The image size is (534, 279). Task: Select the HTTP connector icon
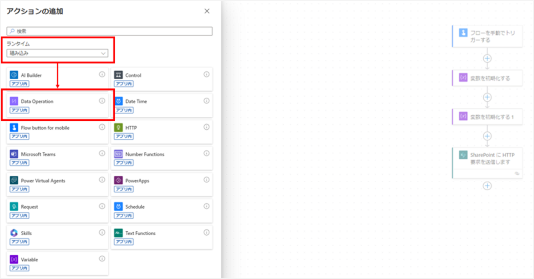coord(118,127)
